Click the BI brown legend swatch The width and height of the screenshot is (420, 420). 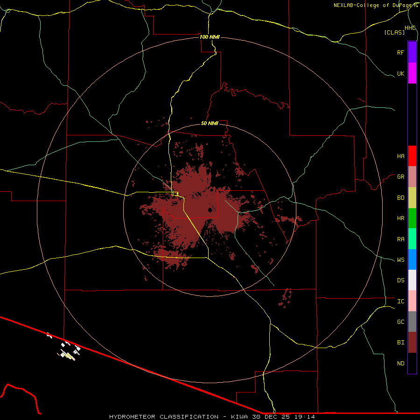412,343
